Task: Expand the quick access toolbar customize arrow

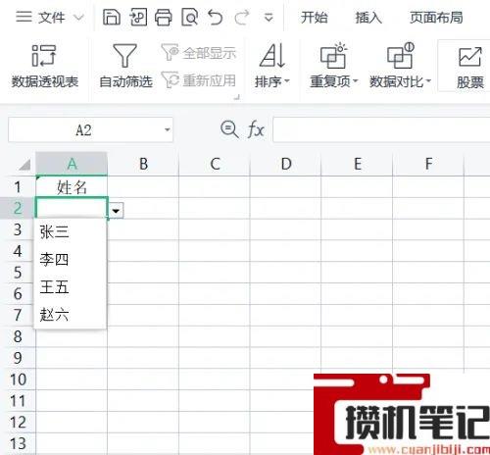Action: [269, 17]
